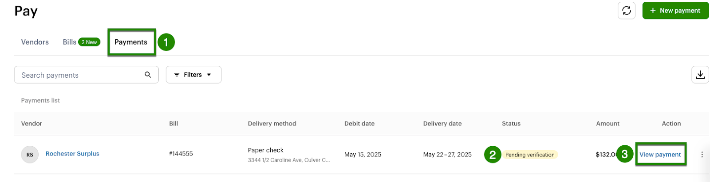This screenshot has height=182, width=710.
Task: Create a New payment
Action: click(x=675, y=11)
